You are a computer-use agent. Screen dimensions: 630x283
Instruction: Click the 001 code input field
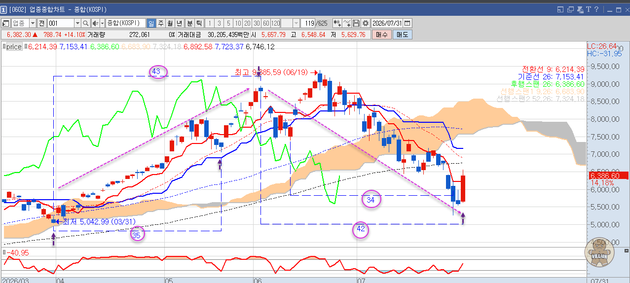(x=61, y=23)
